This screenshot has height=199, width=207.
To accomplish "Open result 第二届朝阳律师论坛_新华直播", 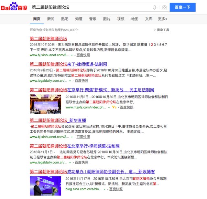I will 58,120.
